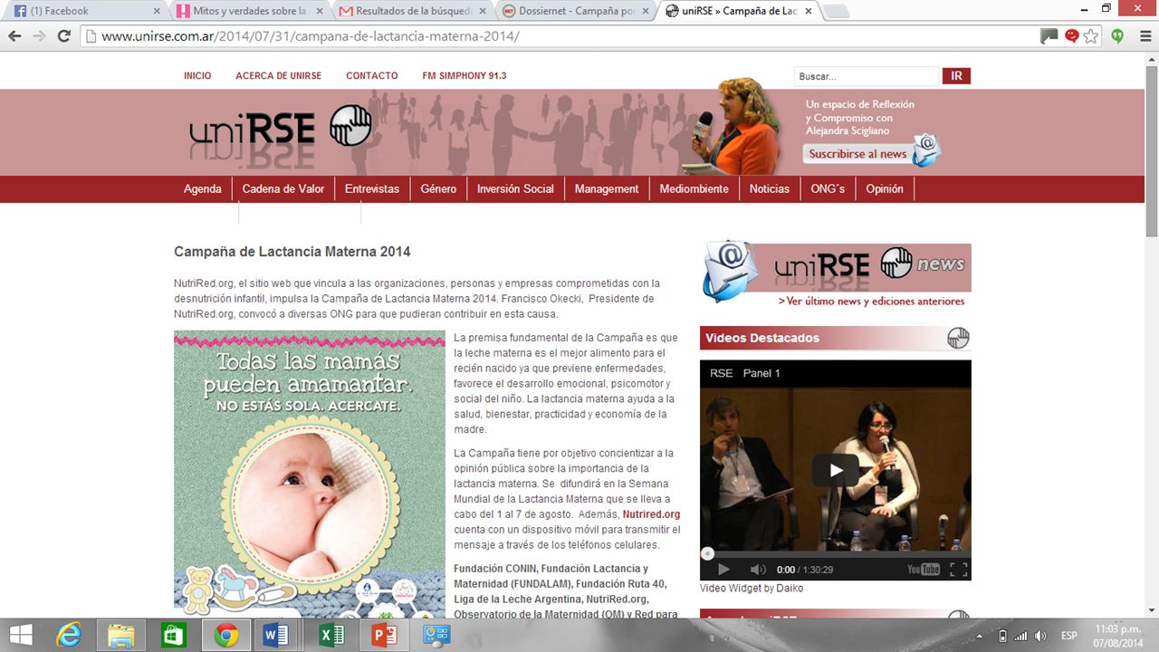1159x652 pixels.
Task: Play the RSE Panel 1 video
Action: coord(835,470)
